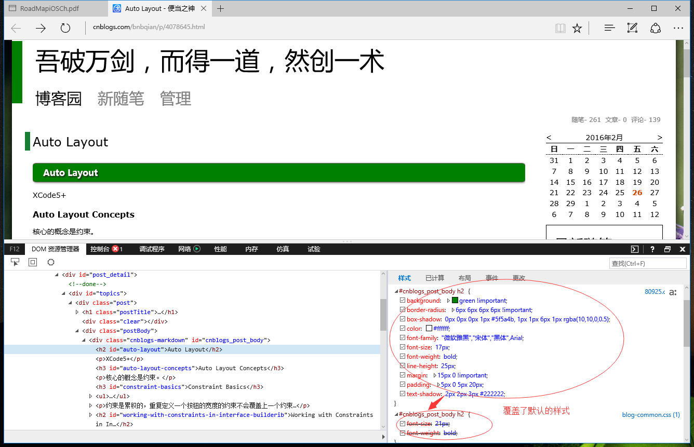Uncheck the font-family property checkbox
This screenshot has width=694, height=447.
(403, 338)
